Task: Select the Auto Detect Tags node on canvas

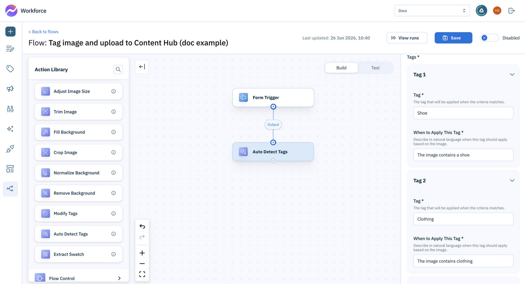Action: (273, 152)
